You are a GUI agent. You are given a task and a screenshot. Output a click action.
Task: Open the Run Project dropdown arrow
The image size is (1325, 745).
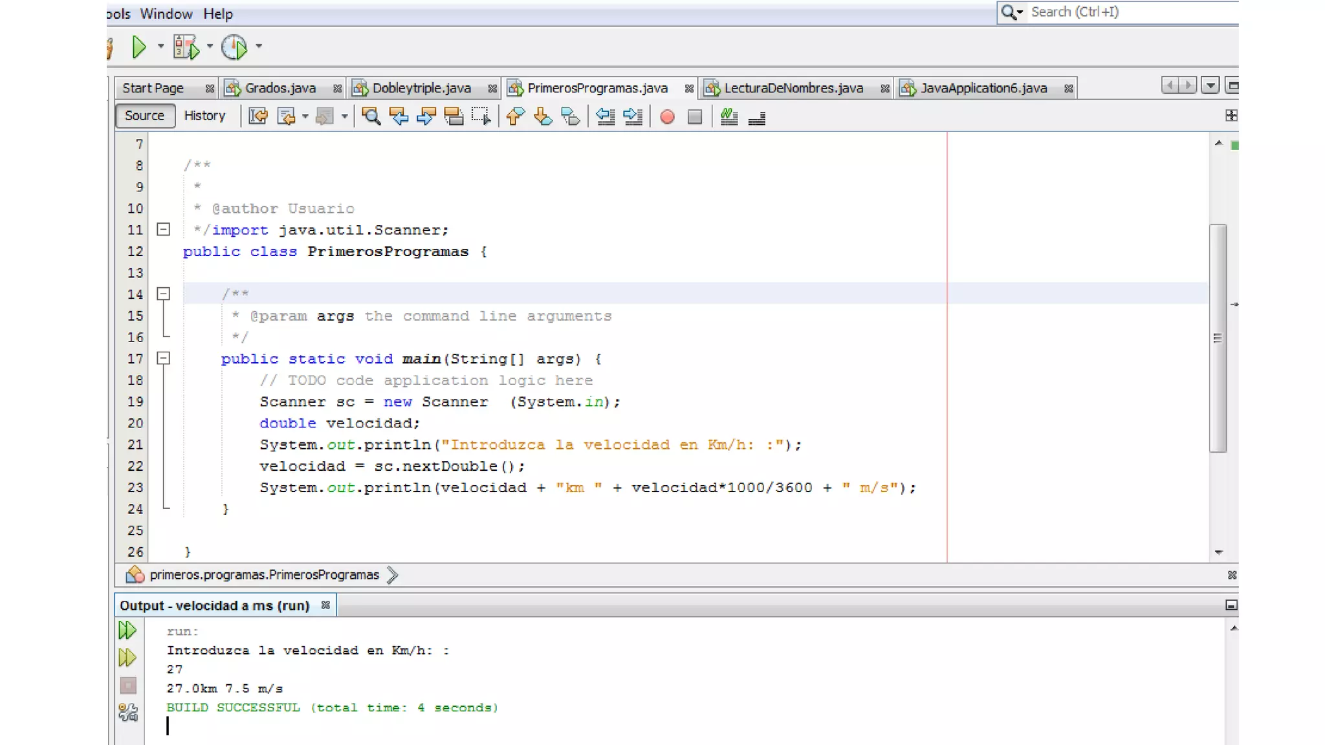coord(160,47)
